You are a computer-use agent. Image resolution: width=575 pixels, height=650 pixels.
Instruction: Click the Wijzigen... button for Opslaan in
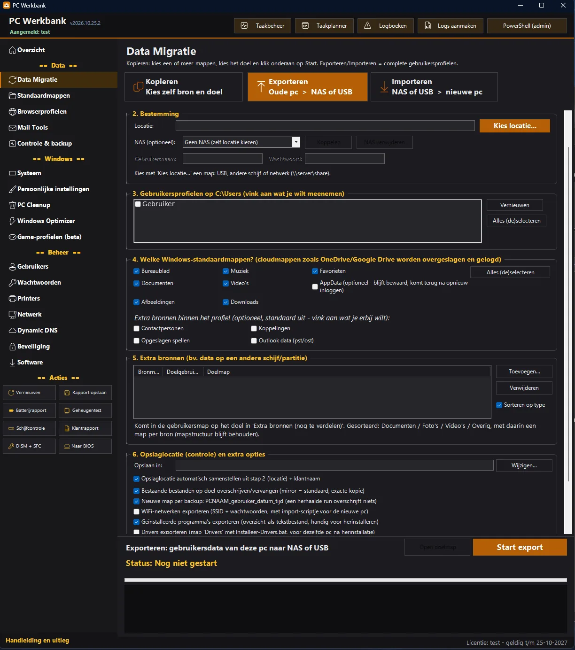click(524, 465)
